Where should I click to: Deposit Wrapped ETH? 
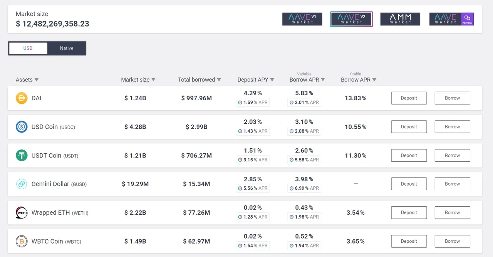coord(409,212)
